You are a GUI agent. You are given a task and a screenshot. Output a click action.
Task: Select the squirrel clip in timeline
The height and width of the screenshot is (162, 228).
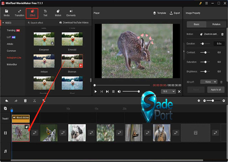[162, 133]
